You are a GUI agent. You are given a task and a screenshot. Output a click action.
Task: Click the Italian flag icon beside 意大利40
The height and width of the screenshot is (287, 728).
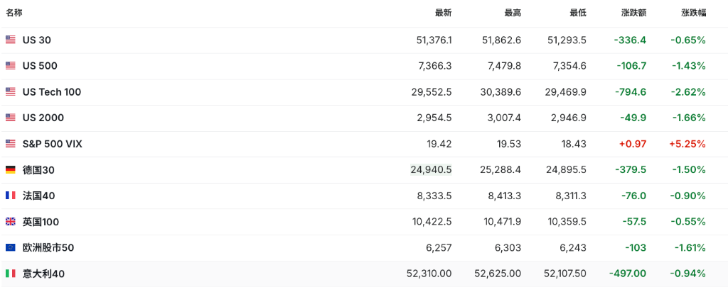(x=10, y=274)
